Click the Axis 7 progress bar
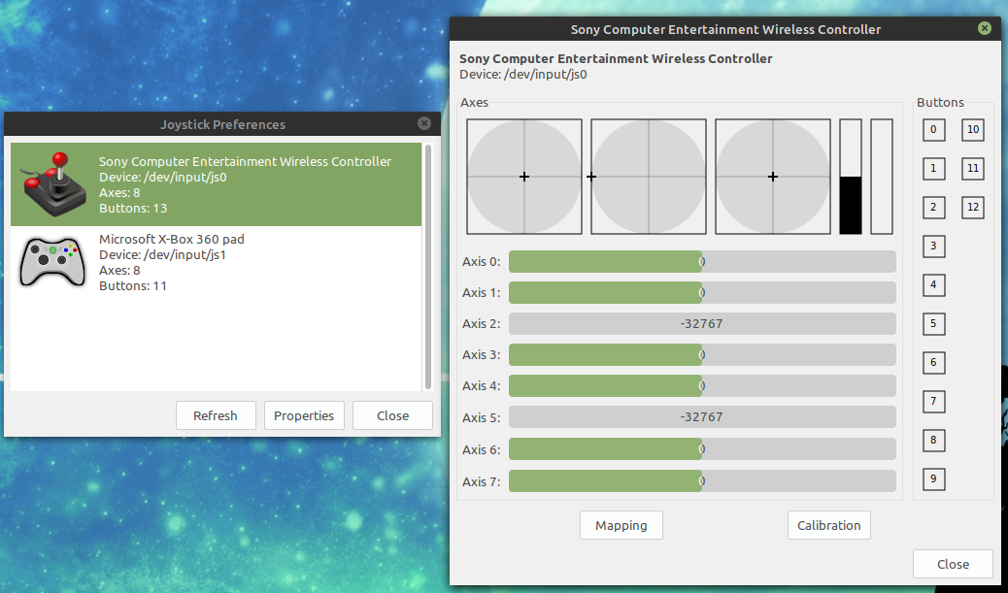The width and height of the screenshot is (1008, 593). [x=702, y=481]
